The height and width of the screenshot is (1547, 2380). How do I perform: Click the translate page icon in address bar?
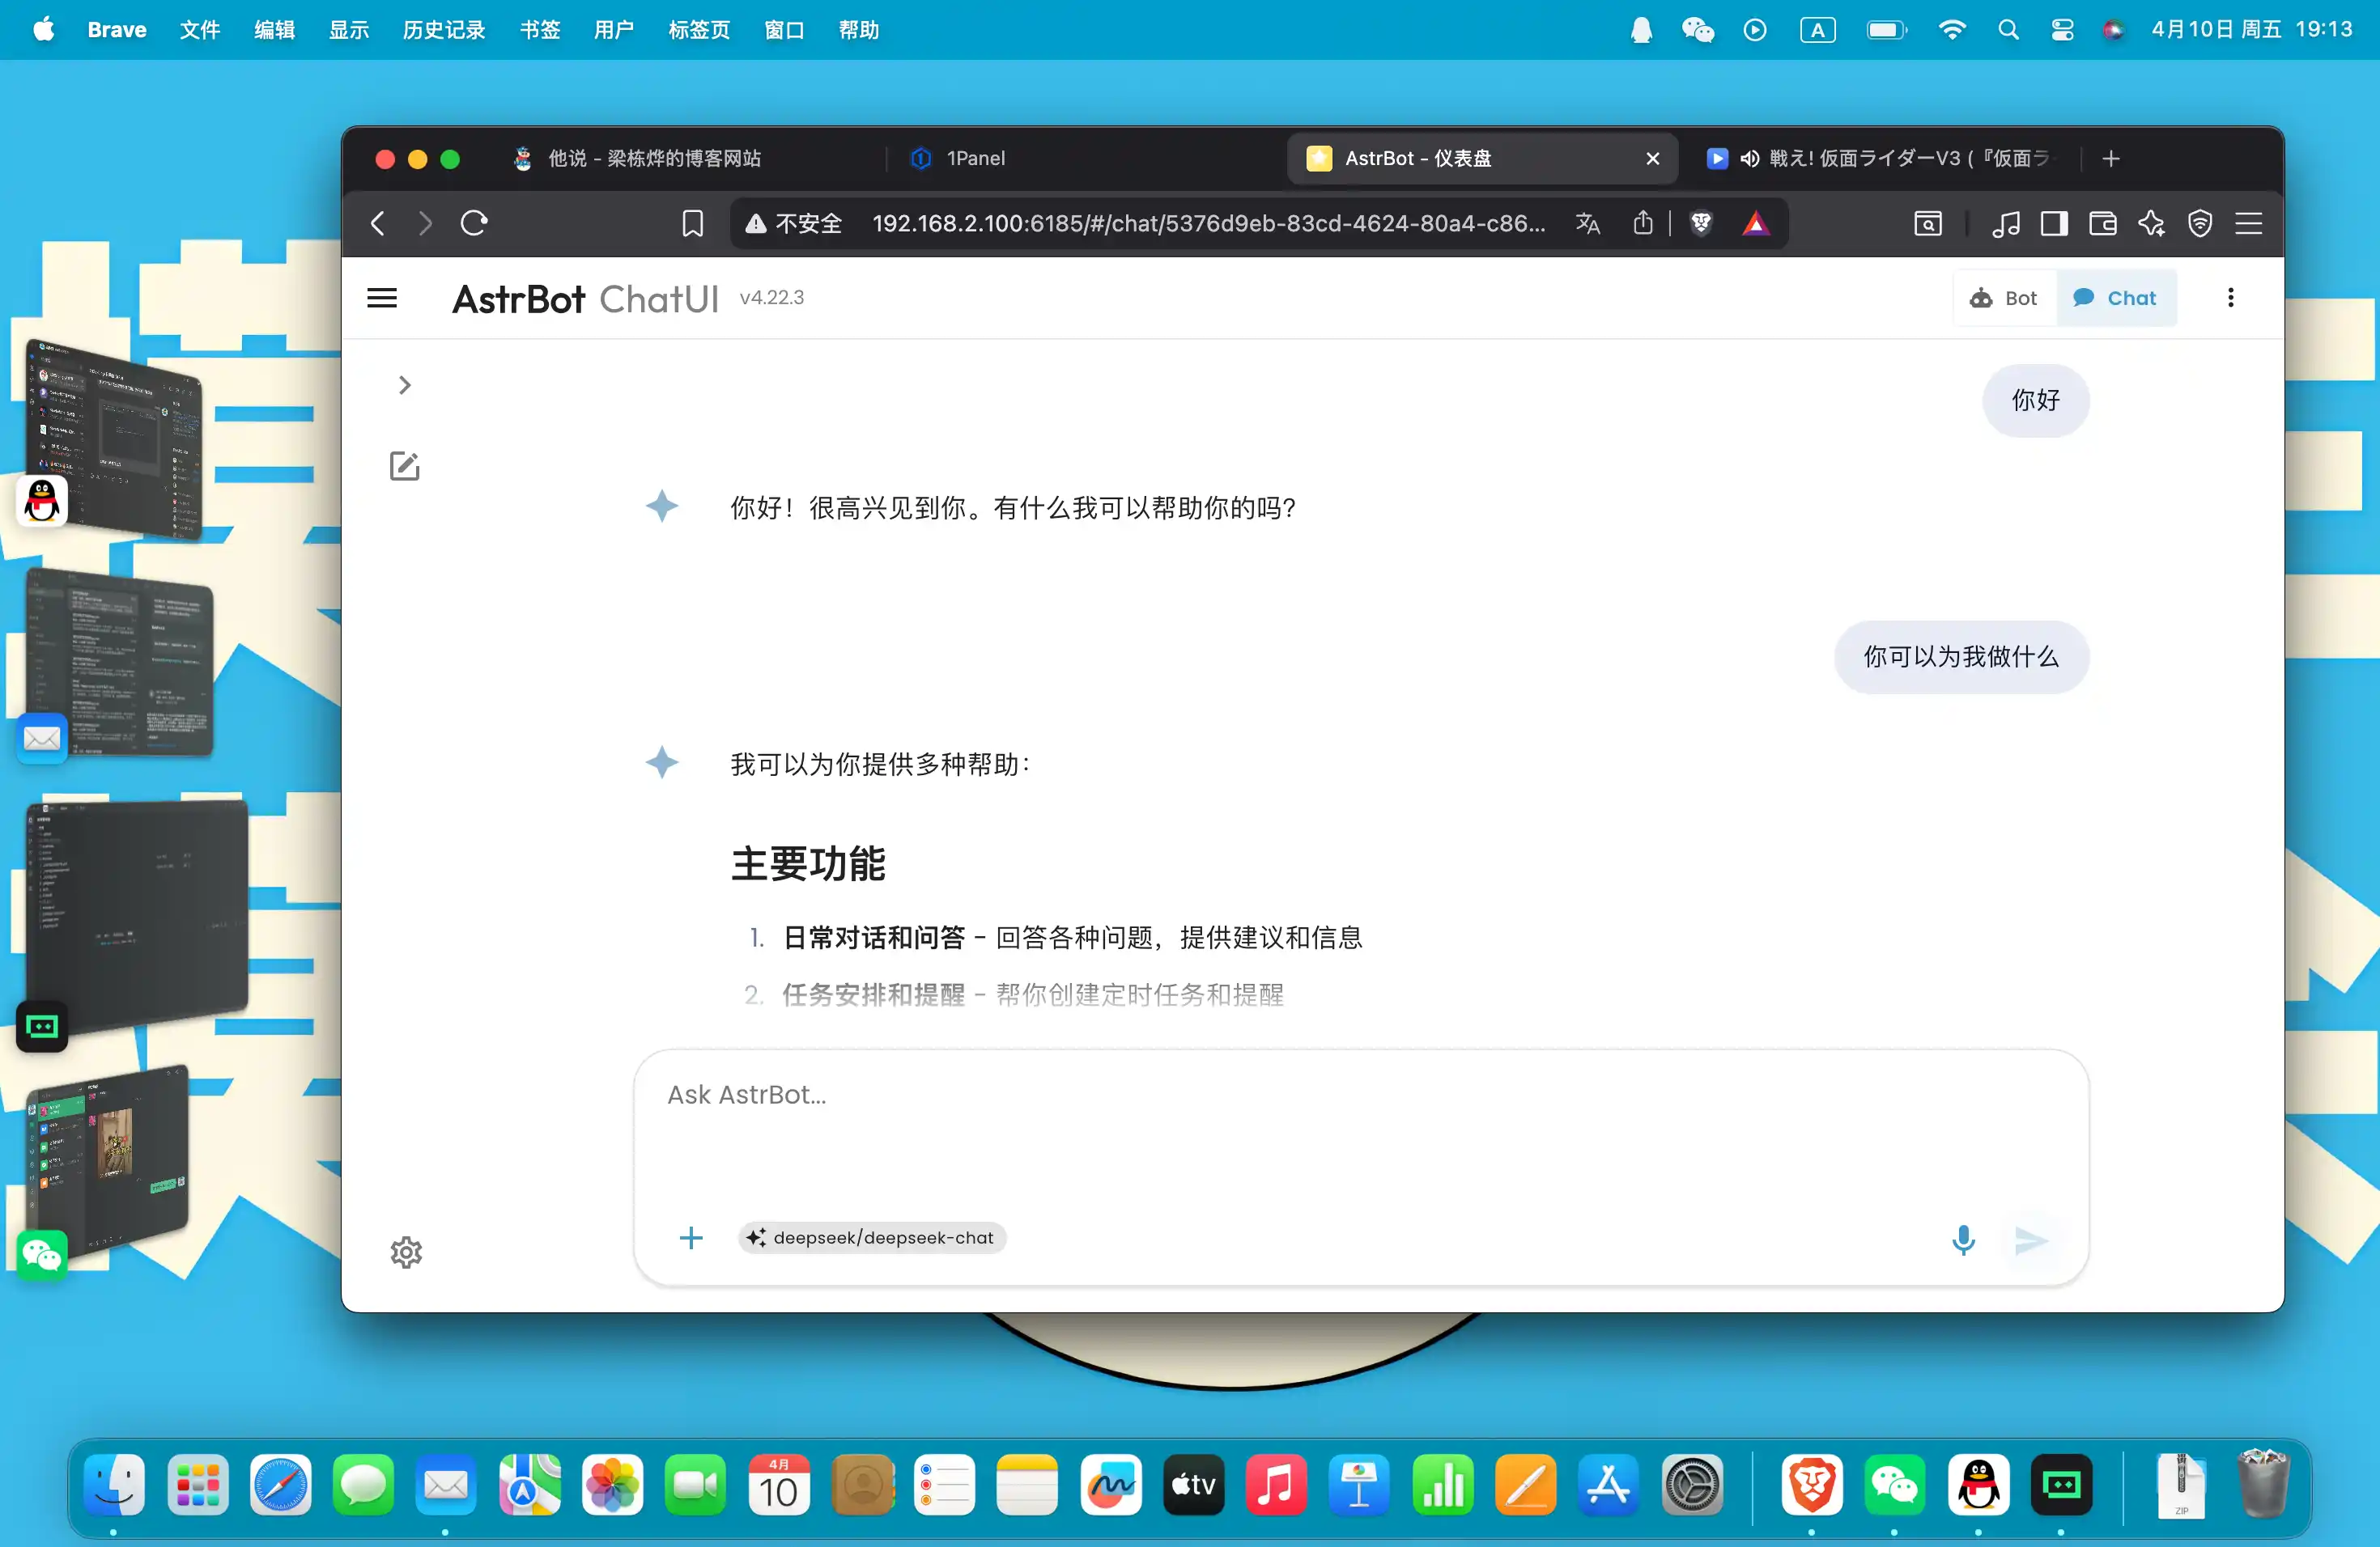click(x=1587, y=223)
